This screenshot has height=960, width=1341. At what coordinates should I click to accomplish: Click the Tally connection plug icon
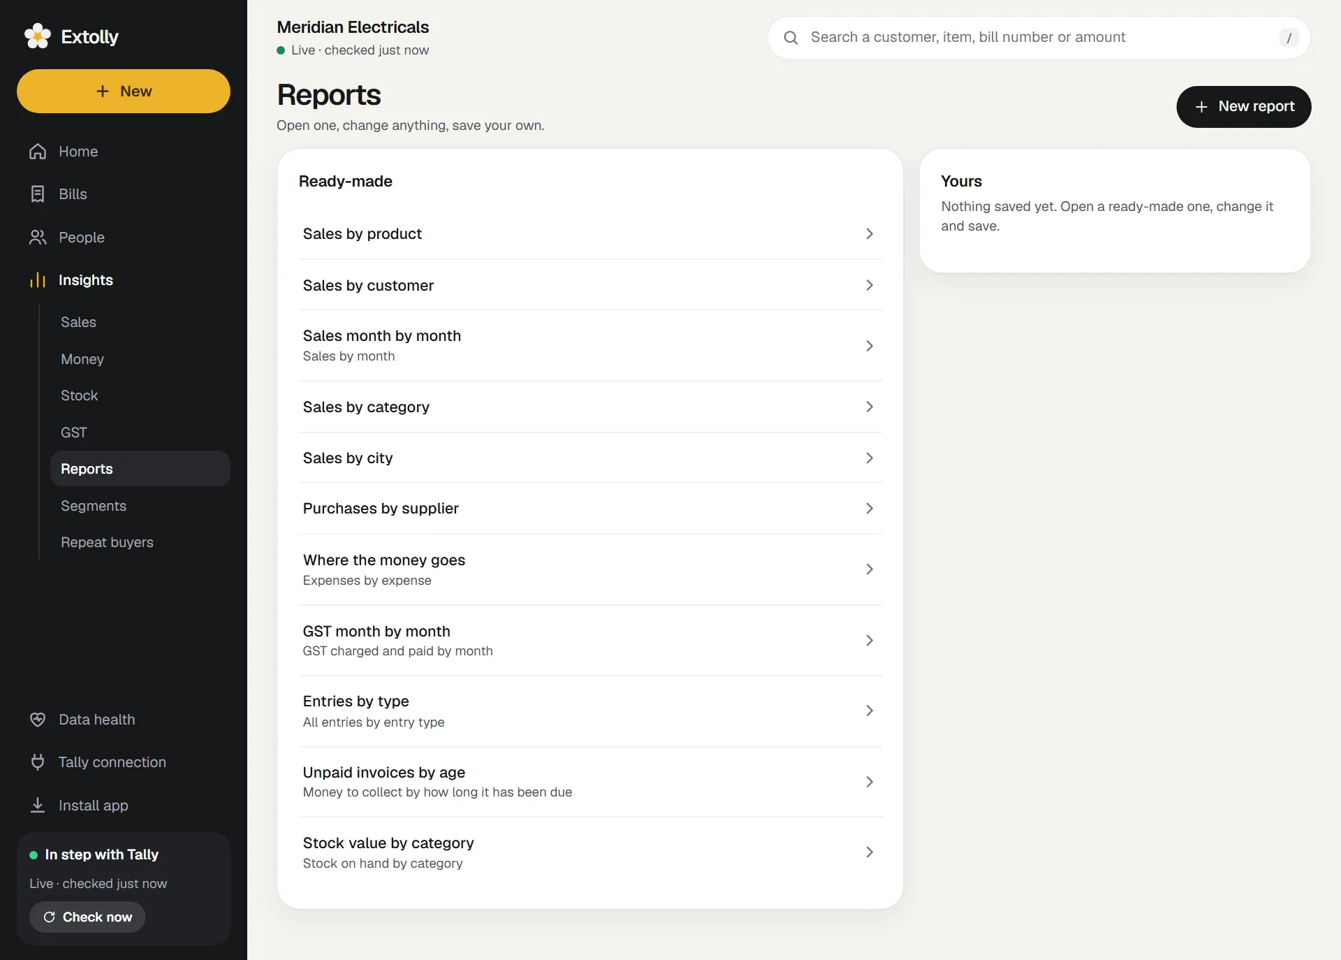tap(38, 762)
